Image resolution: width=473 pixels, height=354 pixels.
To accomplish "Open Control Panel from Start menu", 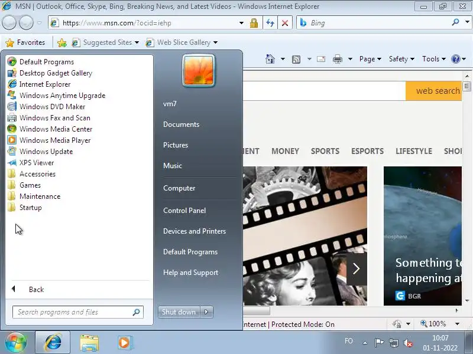I will pos(184,211).
